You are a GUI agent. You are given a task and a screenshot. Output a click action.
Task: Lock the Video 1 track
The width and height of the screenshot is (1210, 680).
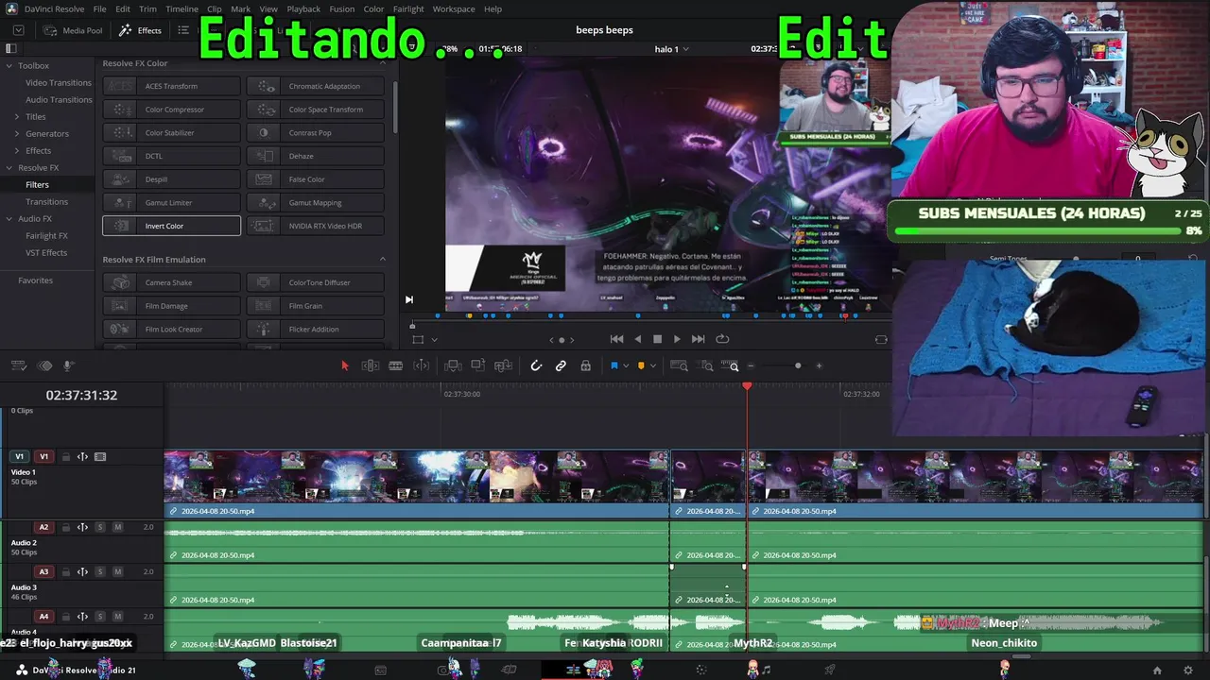(x=66, y=457)
